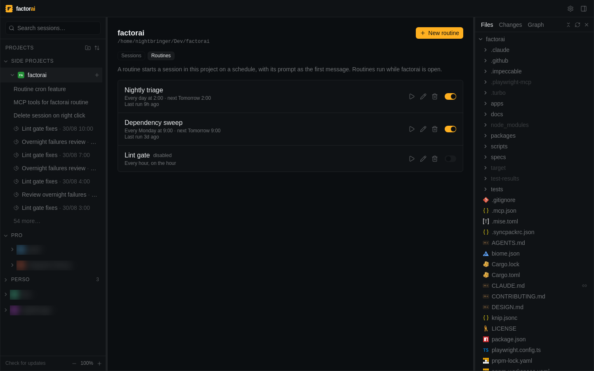Click the .gitignore file icon

pyautogui.click(x=486, y=200)
